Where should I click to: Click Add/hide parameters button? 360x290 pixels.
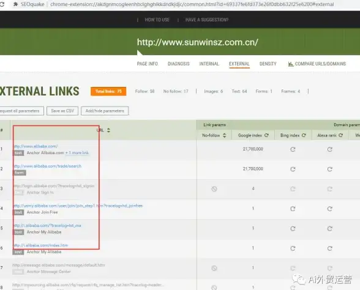click(x=105, y=111)
